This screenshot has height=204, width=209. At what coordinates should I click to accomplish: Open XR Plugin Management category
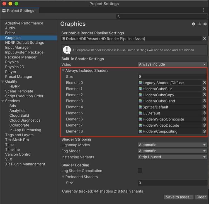(x=25, y=164)
